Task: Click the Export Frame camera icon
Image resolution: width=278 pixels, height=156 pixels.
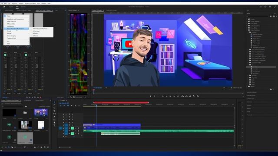Action: pyautogui.click(x=190, y=96)
